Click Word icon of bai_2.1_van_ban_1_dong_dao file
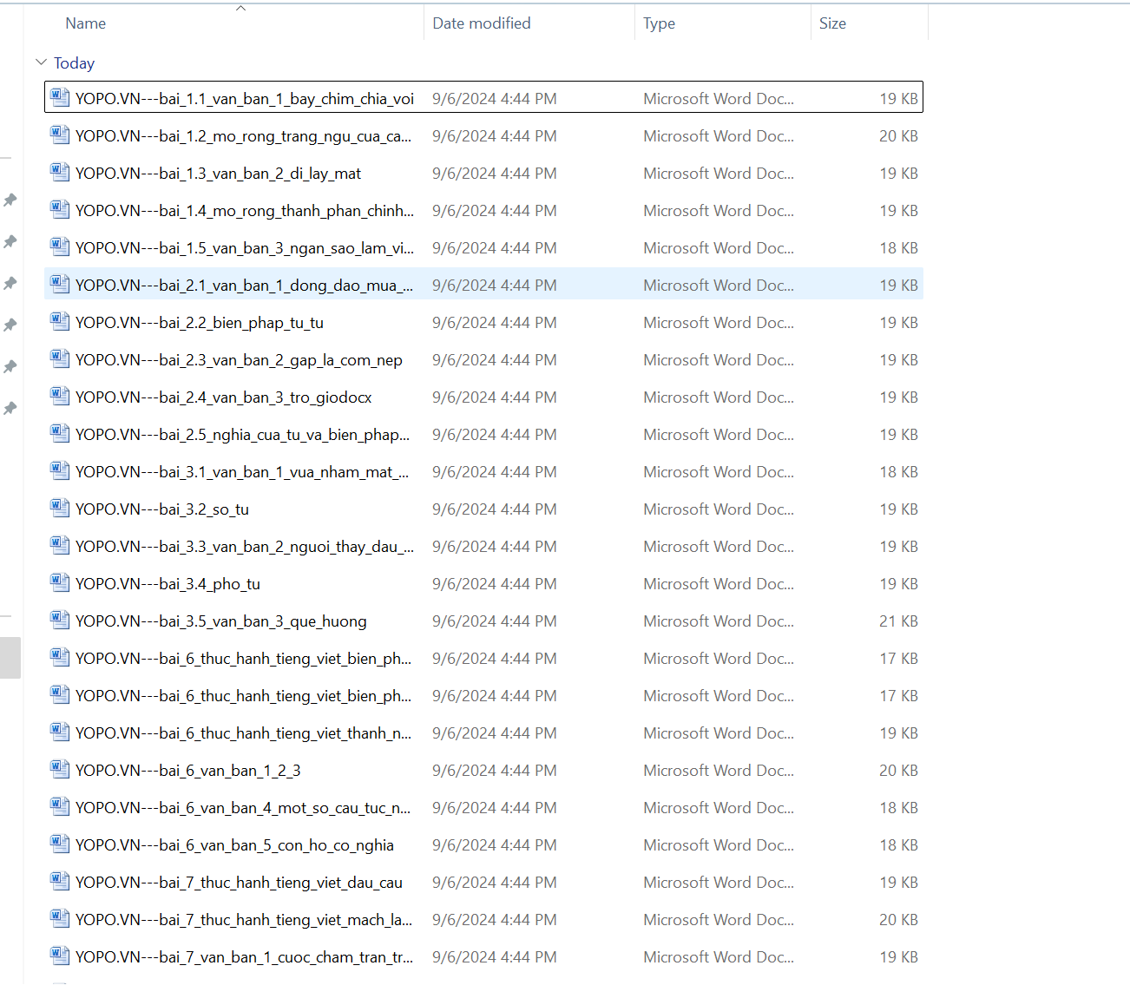The height and width of the screenshot is (1005, 1130). [60, 284]
